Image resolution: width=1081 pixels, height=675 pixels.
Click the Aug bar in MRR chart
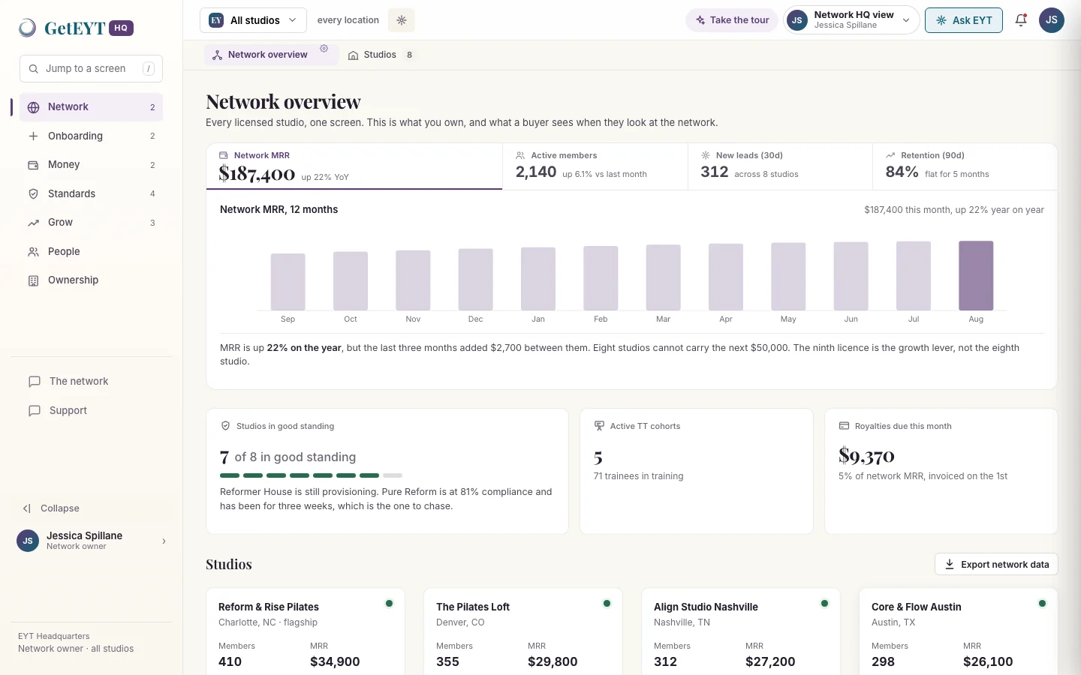[976, 275]
